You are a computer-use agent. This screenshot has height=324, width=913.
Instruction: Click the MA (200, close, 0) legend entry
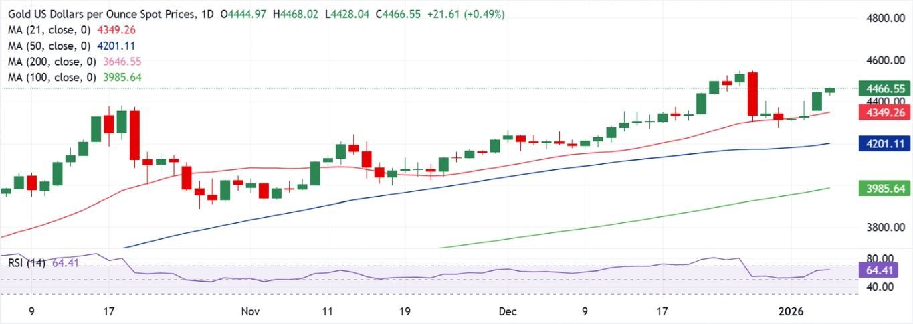[55, 62]
